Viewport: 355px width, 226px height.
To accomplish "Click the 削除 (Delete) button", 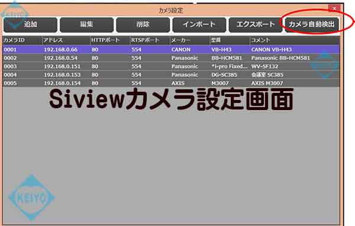I will (143, 24).
